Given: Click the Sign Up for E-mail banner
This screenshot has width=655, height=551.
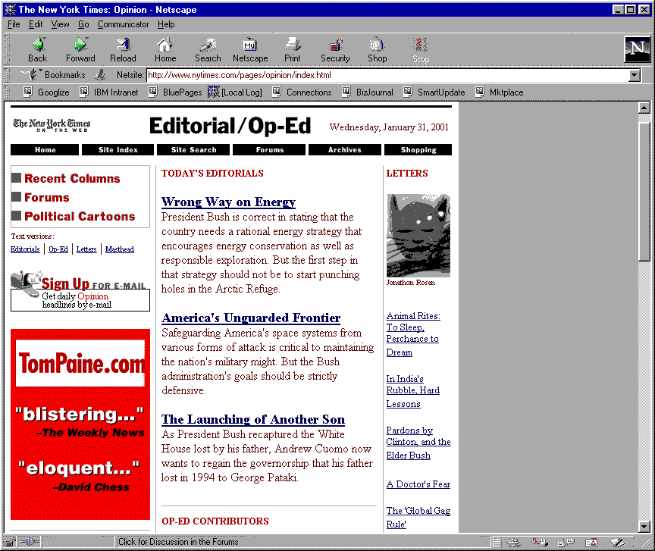Looking at the screenshot, I should [80, 291].
